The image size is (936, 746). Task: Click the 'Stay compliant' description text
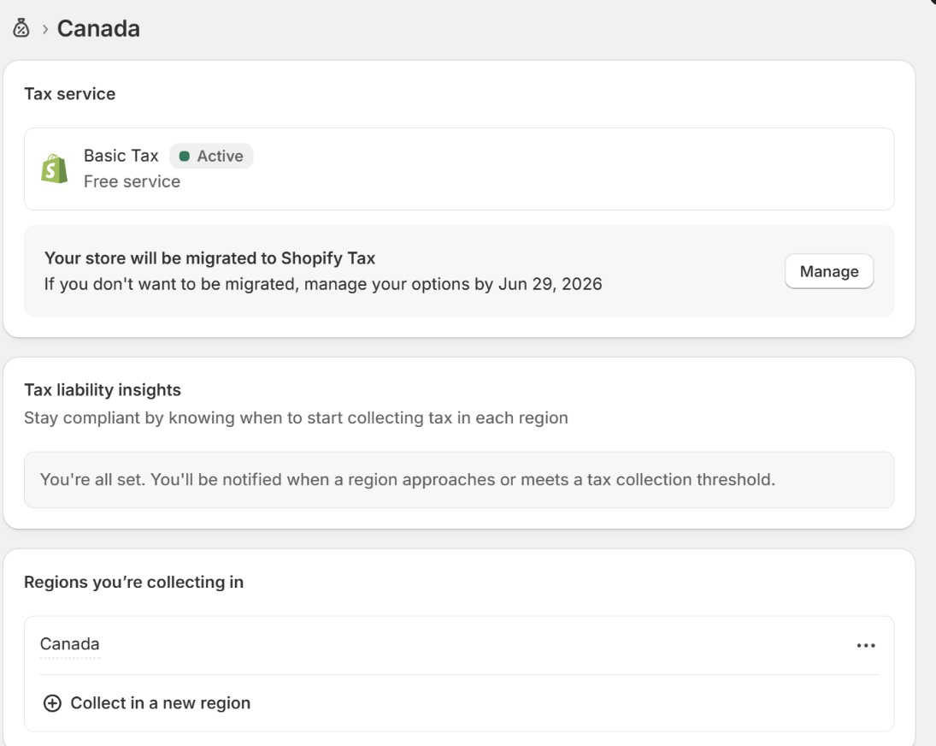coord(296,417)
